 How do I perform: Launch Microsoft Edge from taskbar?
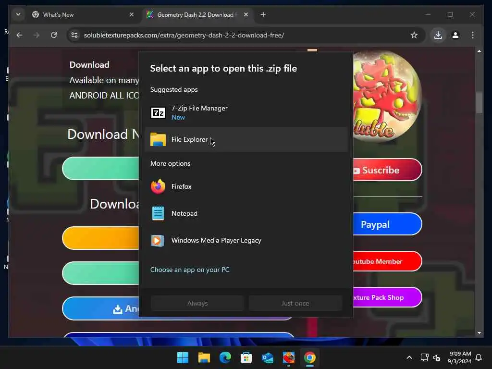tap(225, 357)
